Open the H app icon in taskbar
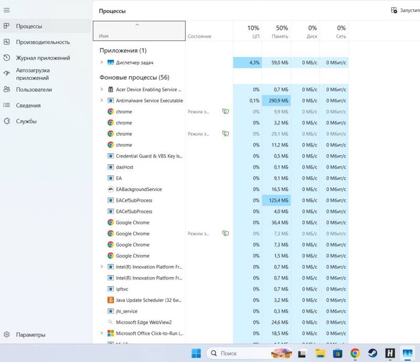This screenshot has height=362, width=420. point(390,354)
